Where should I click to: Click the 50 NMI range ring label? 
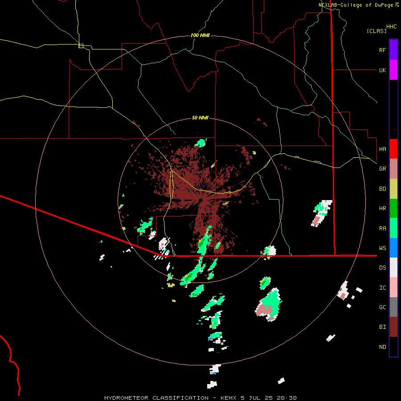click(200, 118)
